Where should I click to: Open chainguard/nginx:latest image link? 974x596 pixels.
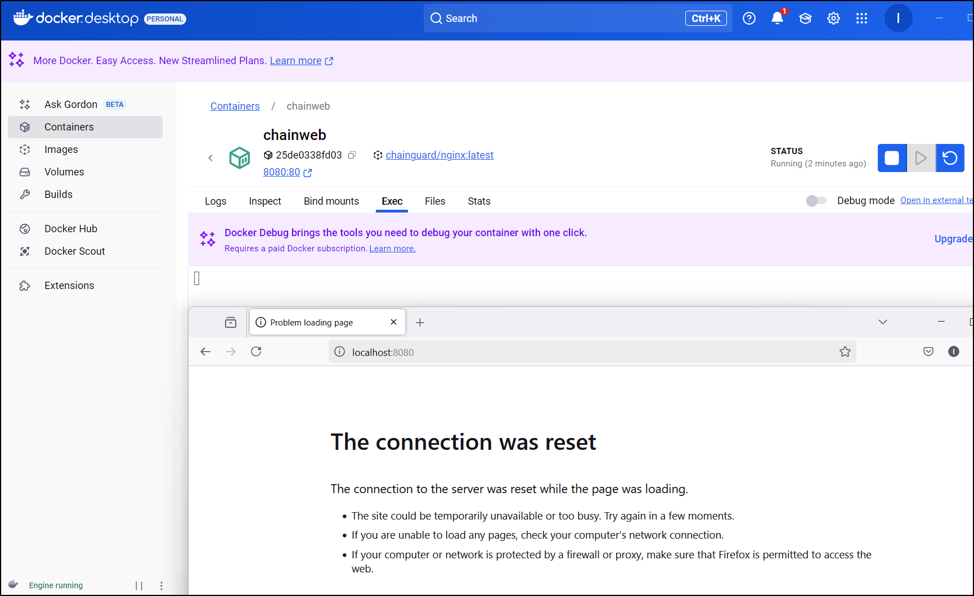pyautogui.click(x=439, y=155)
